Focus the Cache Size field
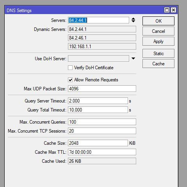The width and height of the screenshot is (187, 187). click(98, 143)
